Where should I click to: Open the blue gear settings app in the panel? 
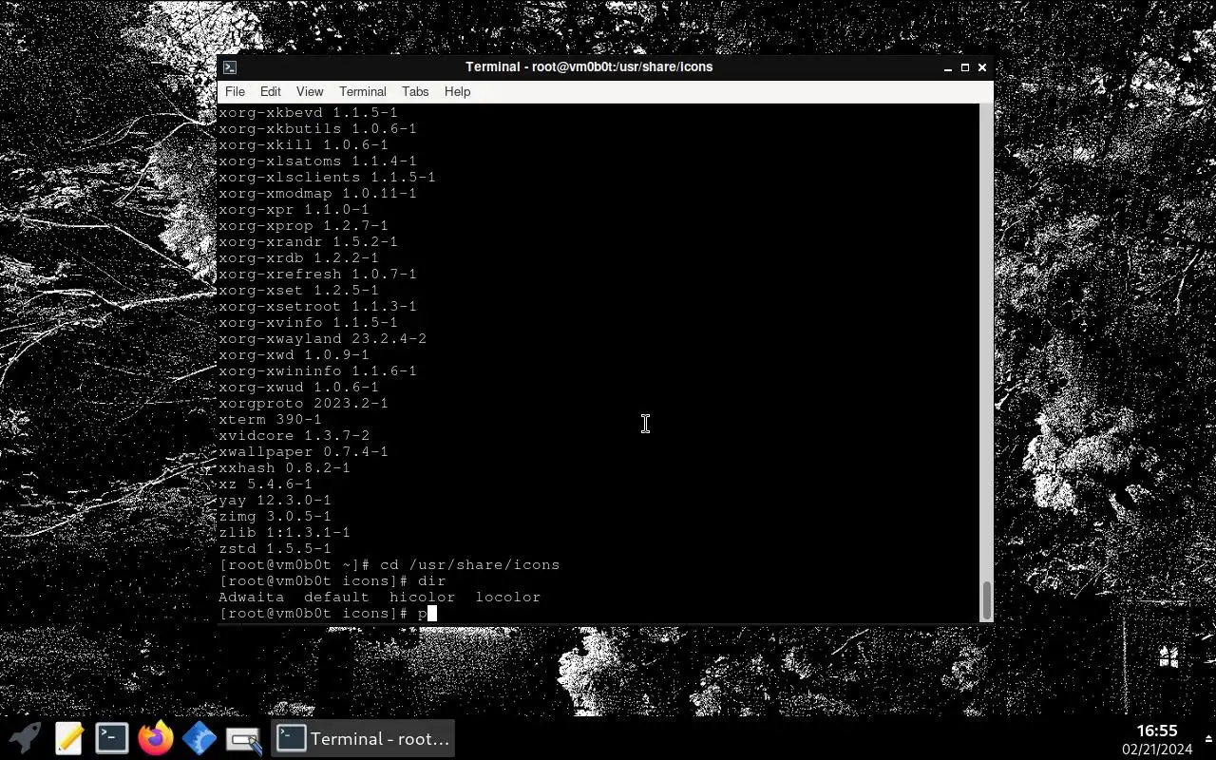199,738
